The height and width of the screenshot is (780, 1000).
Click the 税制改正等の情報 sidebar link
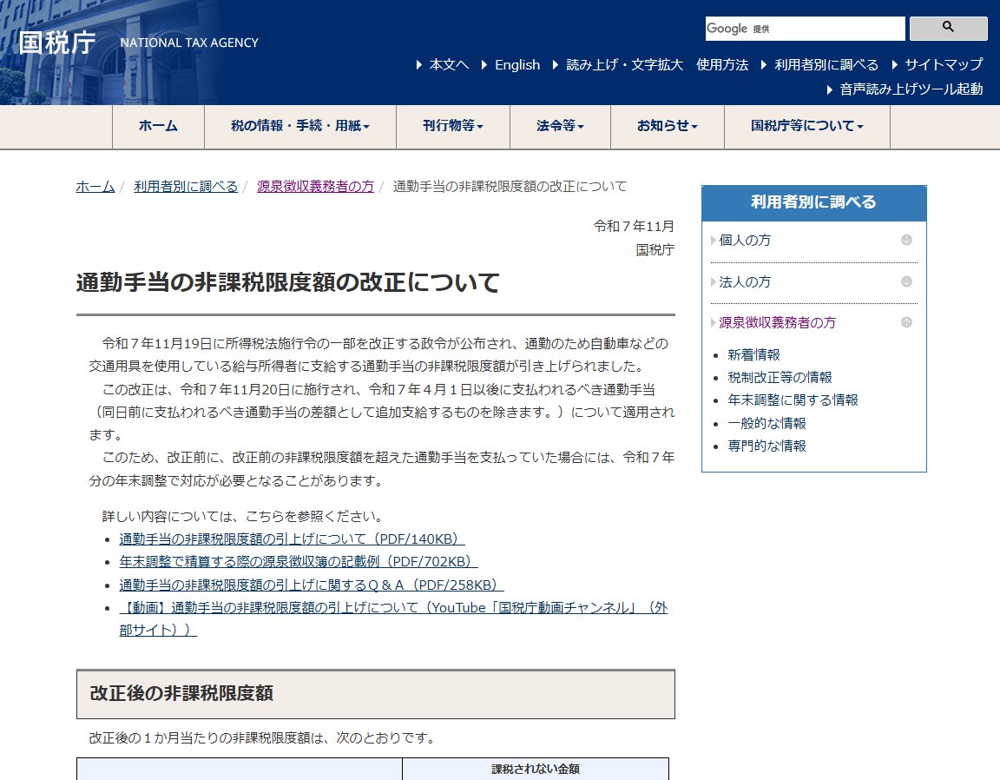coord(781,377)
